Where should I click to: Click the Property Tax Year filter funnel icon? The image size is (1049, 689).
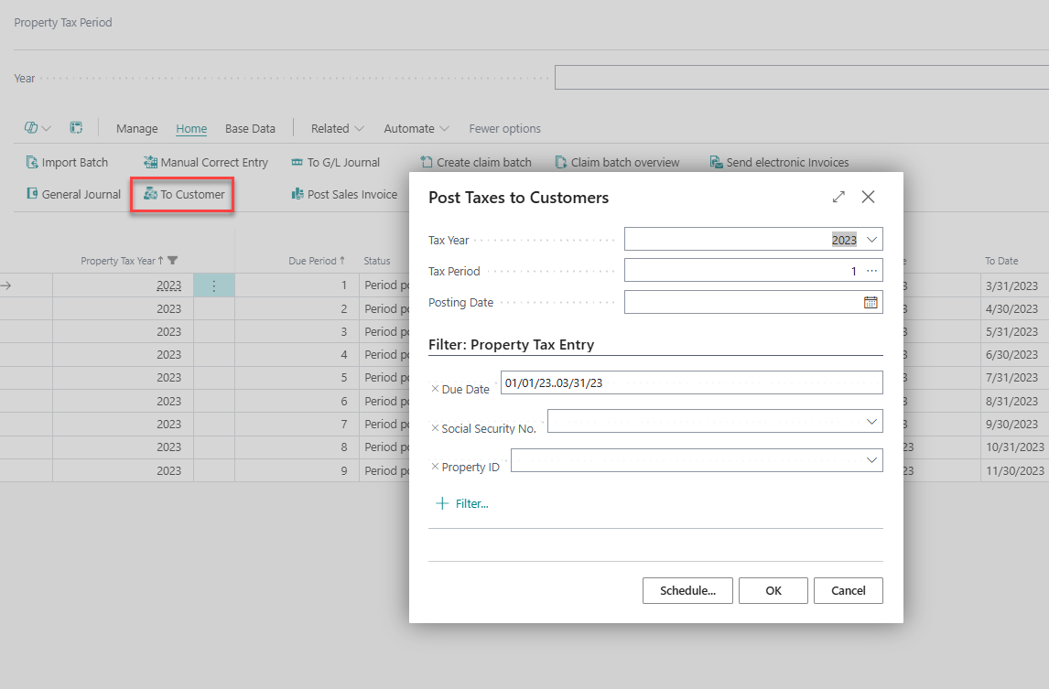[173, 260]
